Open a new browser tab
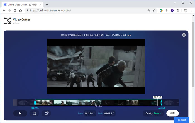195x123 pixels. (x=47, y=4)
